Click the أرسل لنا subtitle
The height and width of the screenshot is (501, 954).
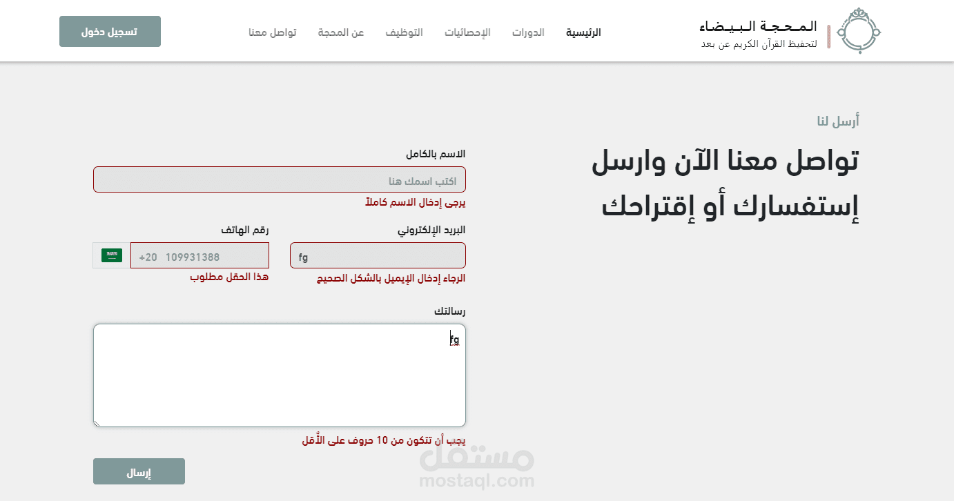tap(838, 121)
